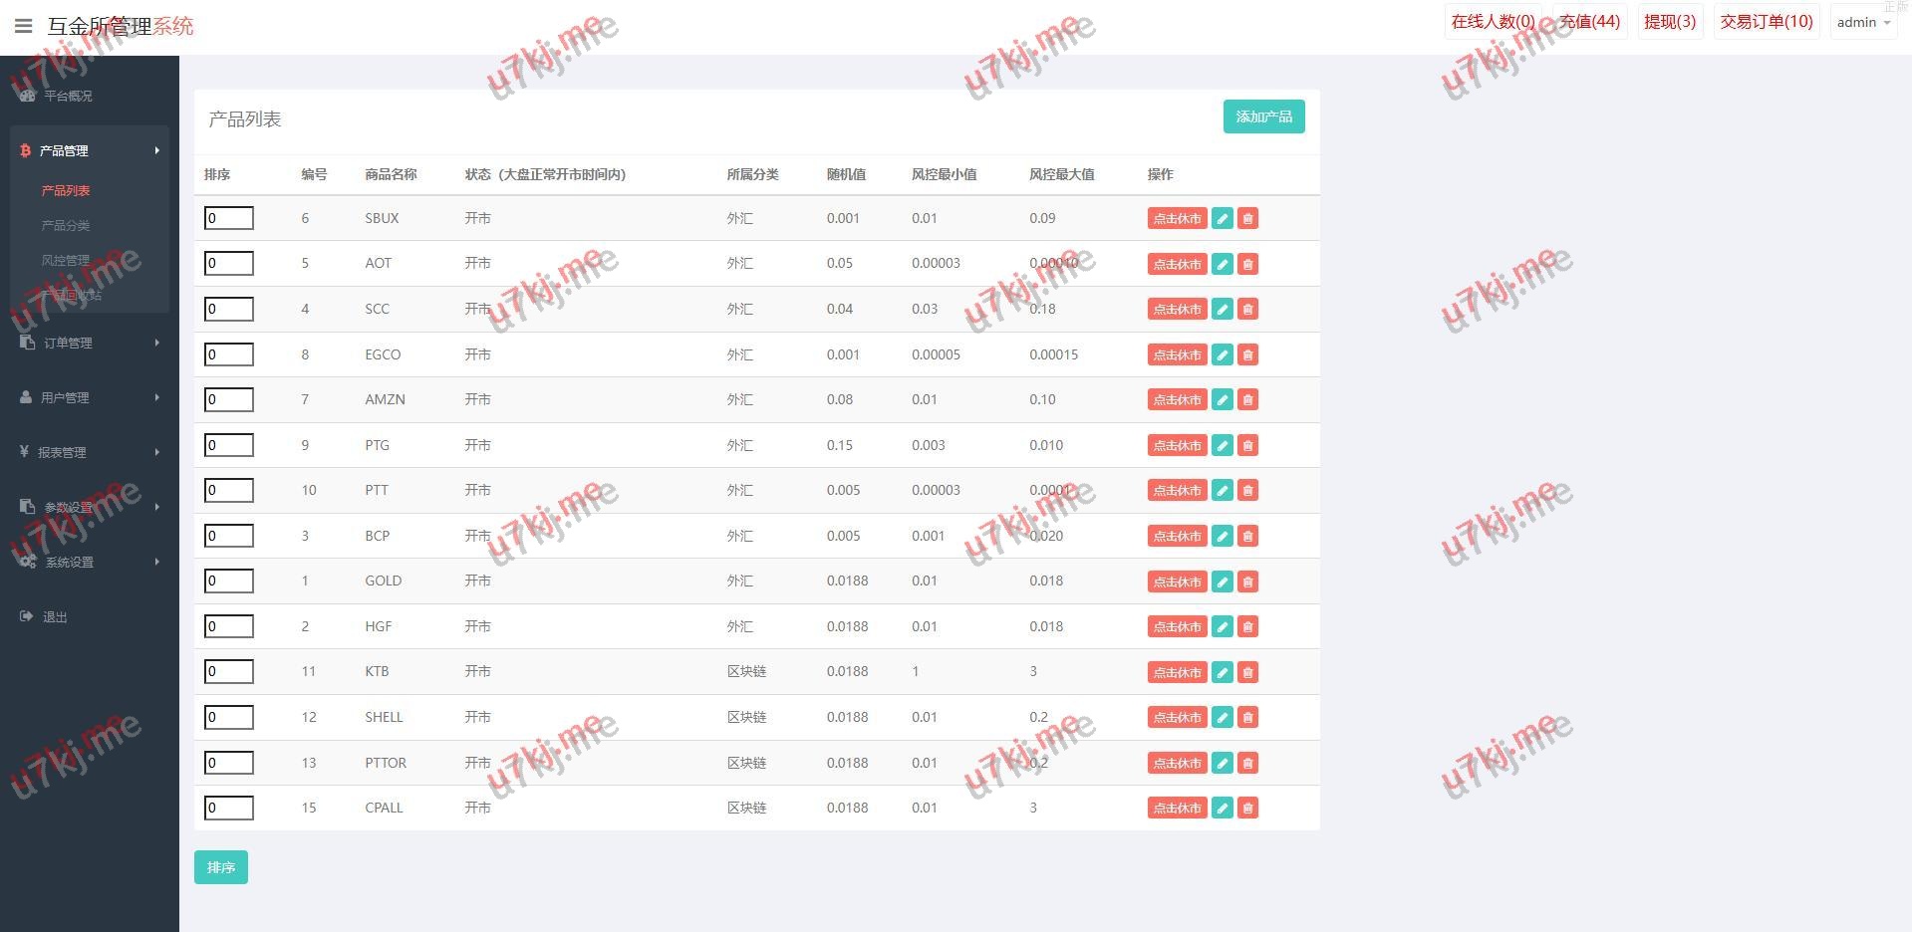
Task: Expand the 用户管理 sidebar section
Action: [x=90, y=397]
